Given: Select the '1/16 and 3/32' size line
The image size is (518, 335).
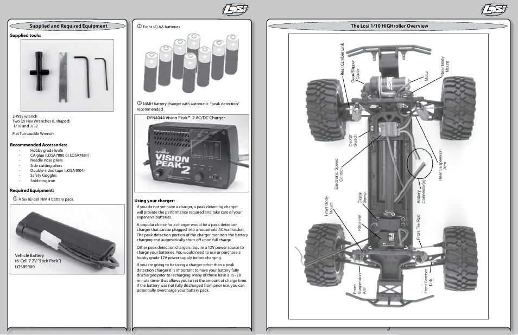Looking at the screenshot, I should tap(26, 126).
